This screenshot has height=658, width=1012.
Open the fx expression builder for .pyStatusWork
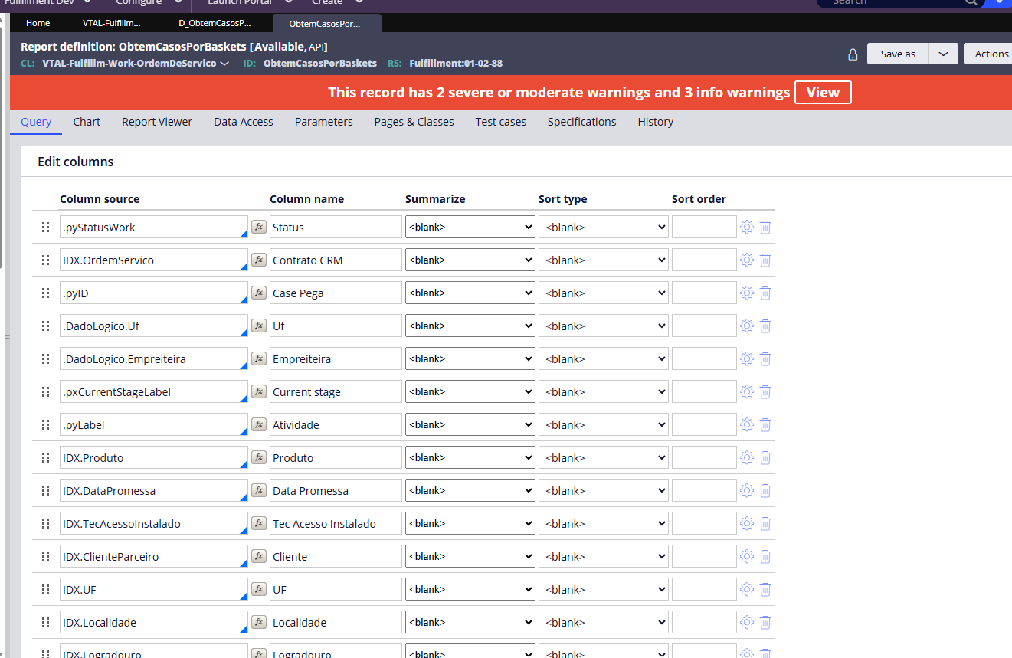259,227
